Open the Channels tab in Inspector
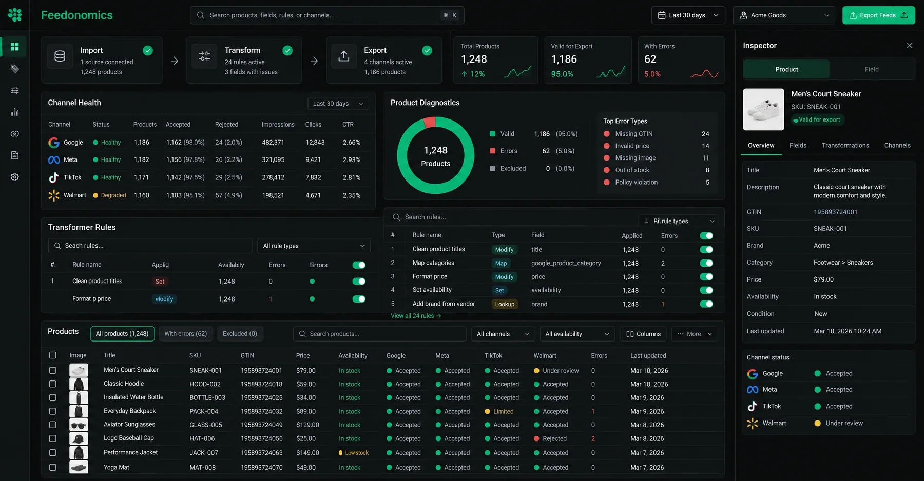The image size is (924, 481). click(897, 146)
